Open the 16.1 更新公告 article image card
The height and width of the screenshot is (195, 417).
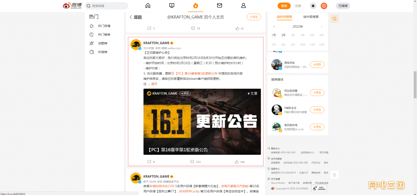[202, 122]
